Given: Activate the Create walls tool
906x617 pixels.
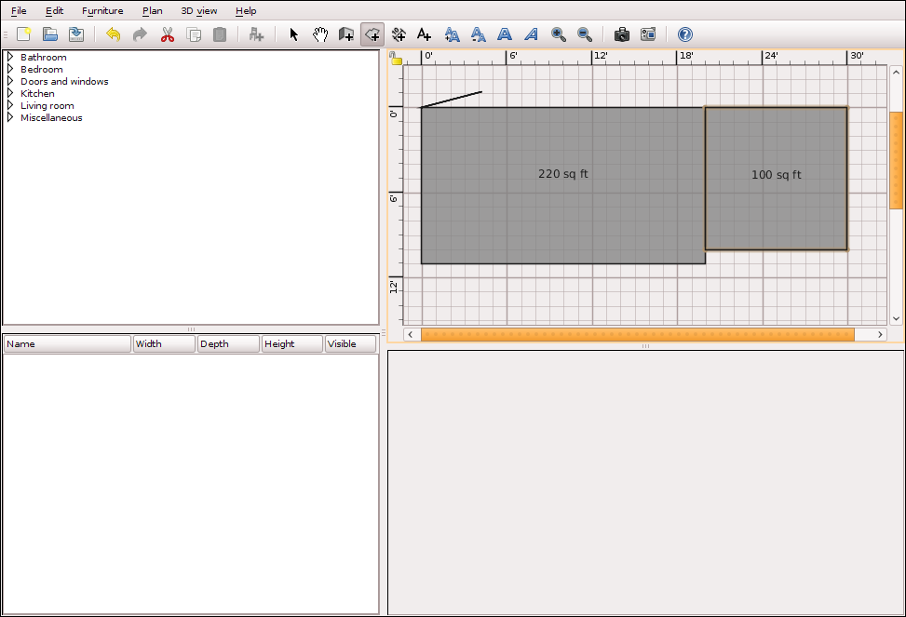Looking at the screenshot, I should pos(346,34).
